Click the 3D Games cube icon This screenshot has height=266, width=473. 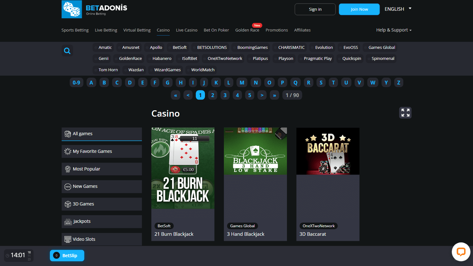click(67, 204)
